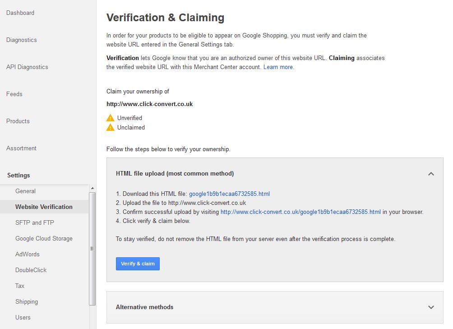453x329 pixels.
Task: Download the google1b9b1ecaa6732585.html file link
Action: [x=229, y=194]
